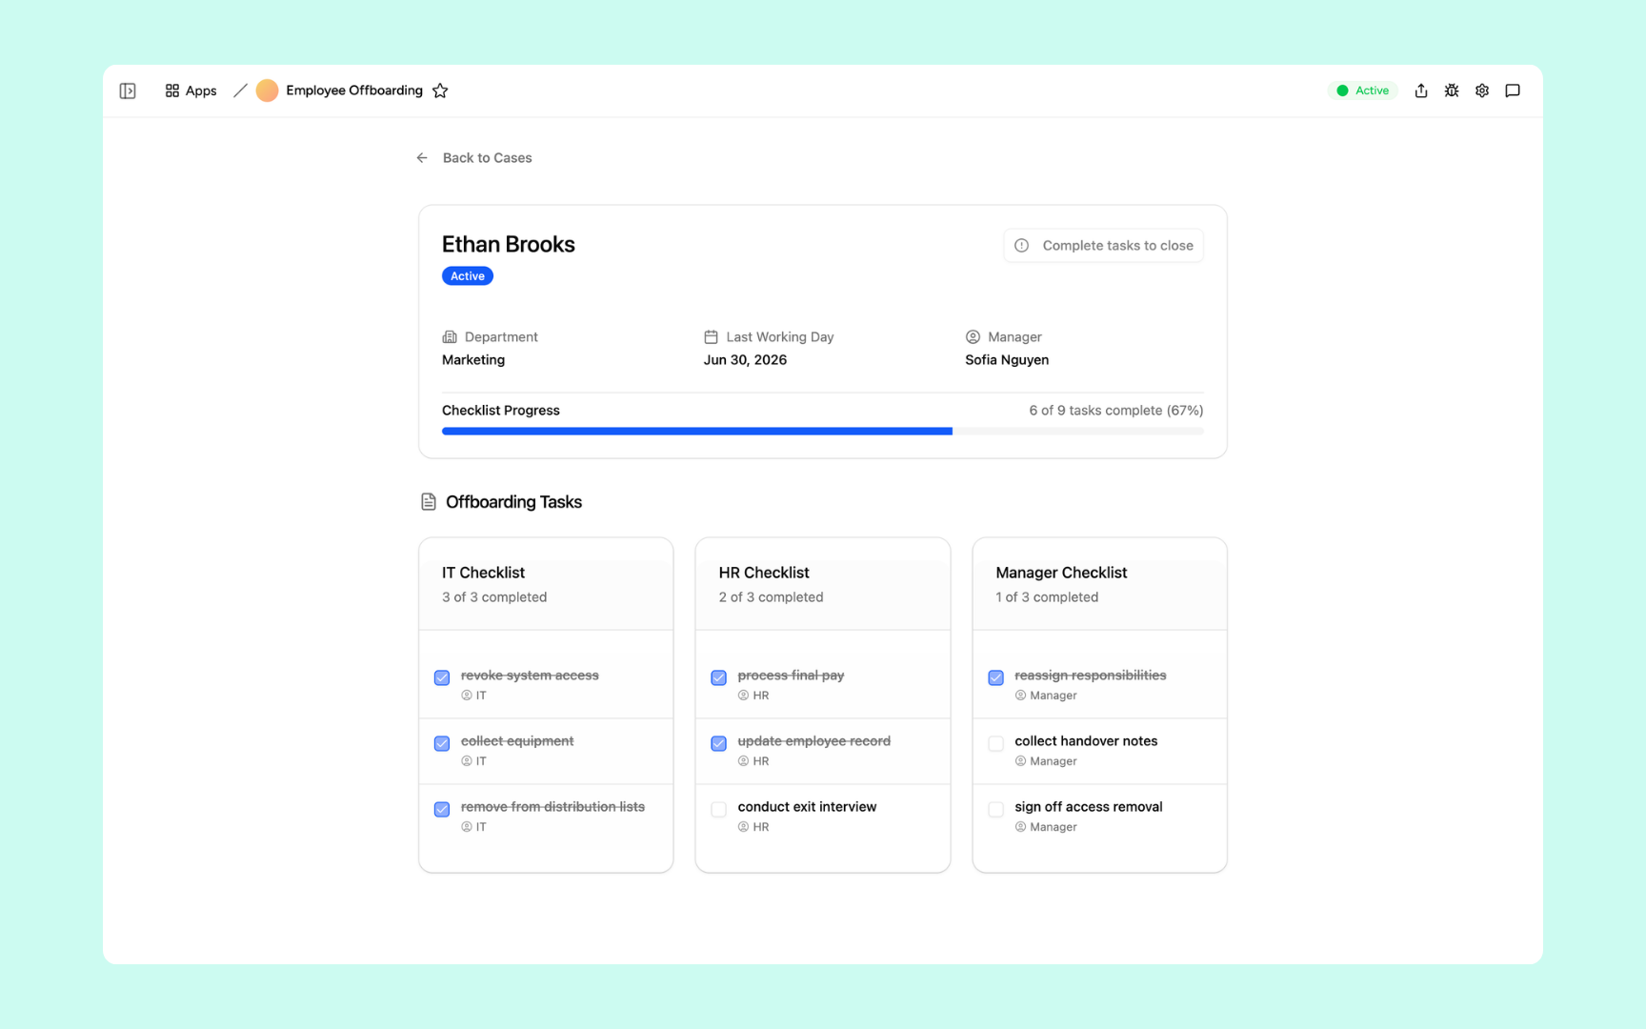Screen dimensions: 1646x1029
Task: Click Complete tasks to close button
Action: coord(1103,246)
